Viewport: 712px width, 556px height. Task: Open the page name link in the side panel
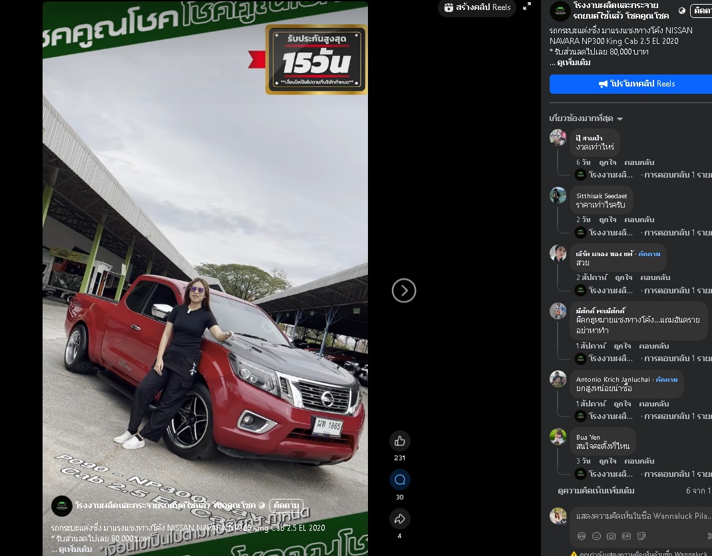click(621, 11)
